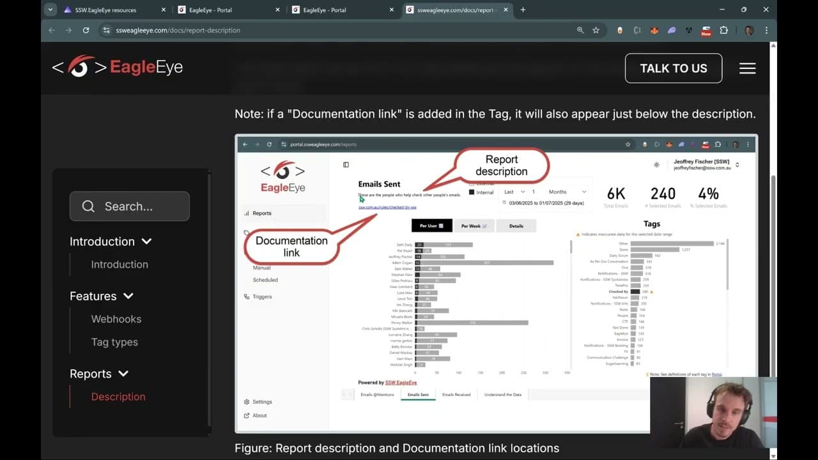Open the hamburger menu icon
The width and height of the screenshot is (818, 460).
747,68
